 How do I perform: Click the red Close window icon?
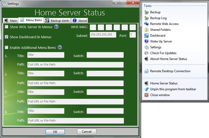pyautogui.click(x=146, y=95)
